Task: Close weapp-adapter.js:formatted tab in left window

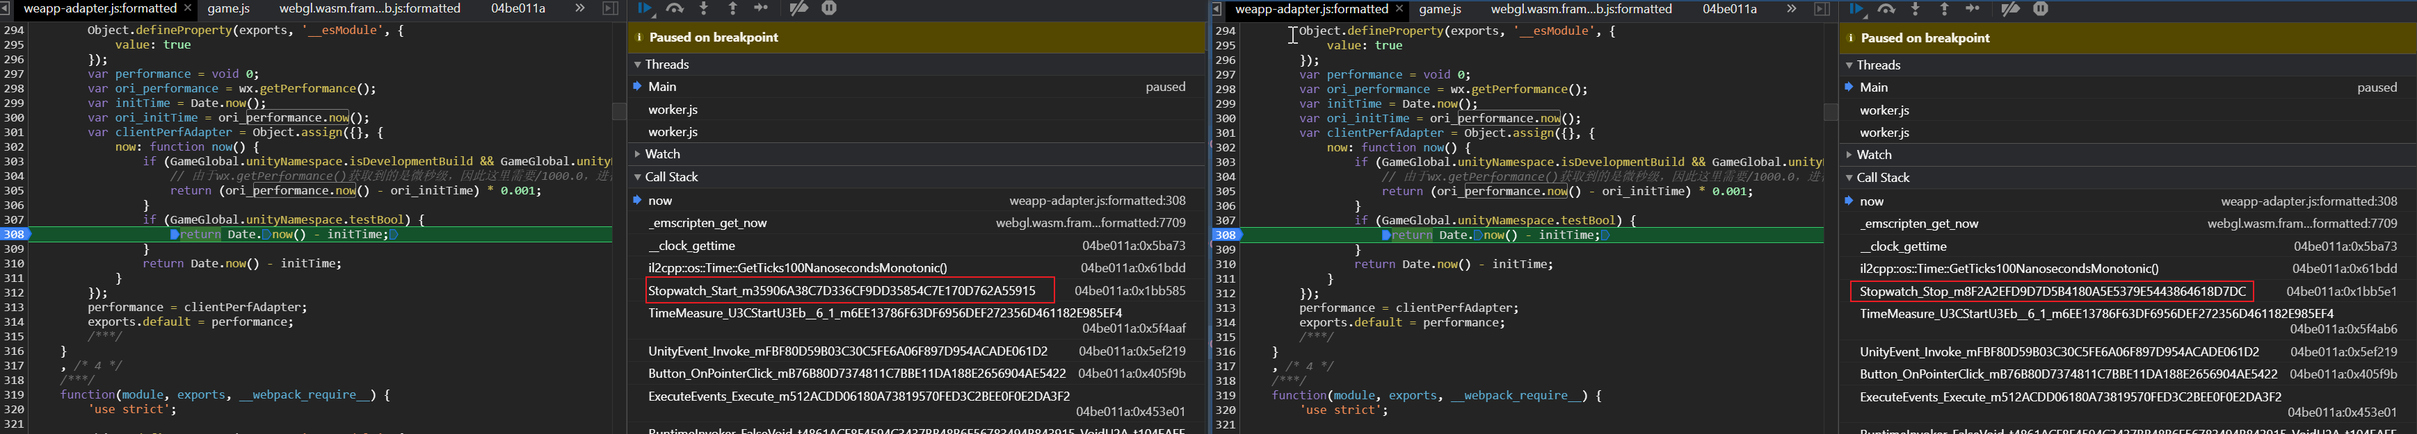Action: pyautogui.click(x=188, y=8)
